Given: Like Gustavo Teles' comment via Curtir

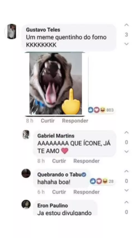Looking at the screenshot, I should click(x=48, y=121).
